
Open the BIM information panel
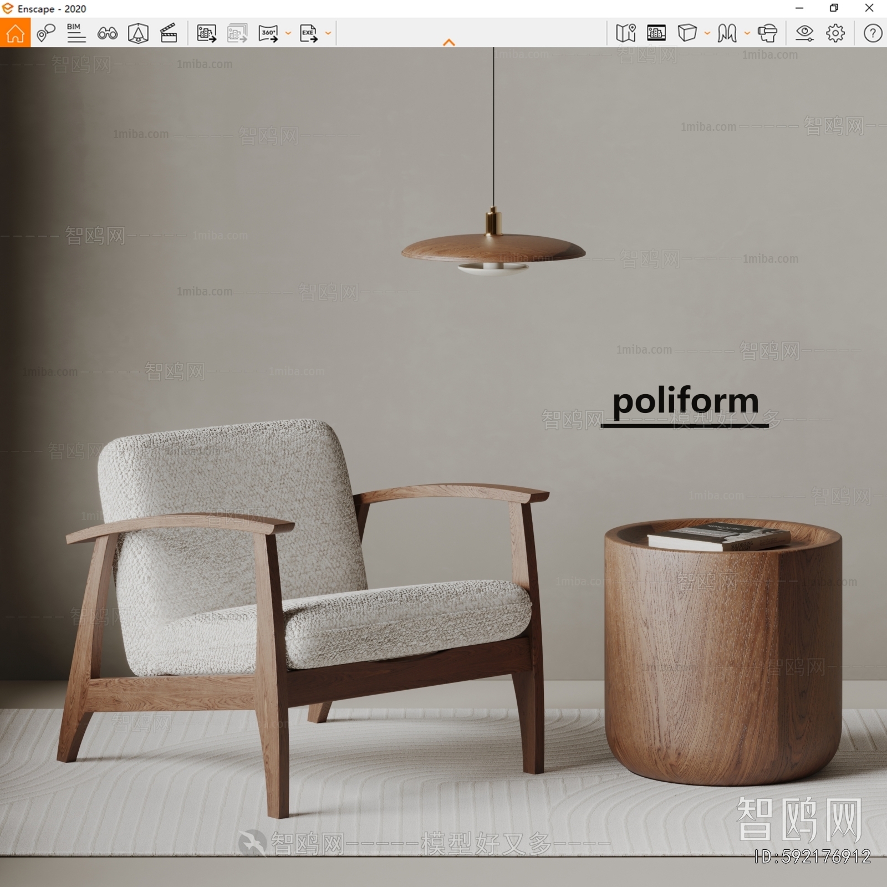(x=76, y=33)
